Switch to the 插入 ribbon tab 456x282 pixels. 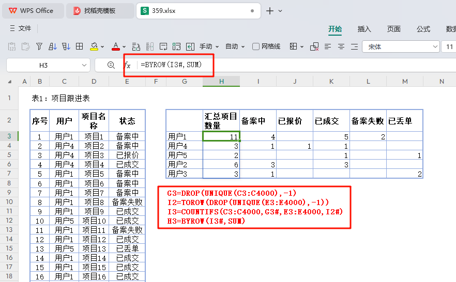[x=364, y=29]
